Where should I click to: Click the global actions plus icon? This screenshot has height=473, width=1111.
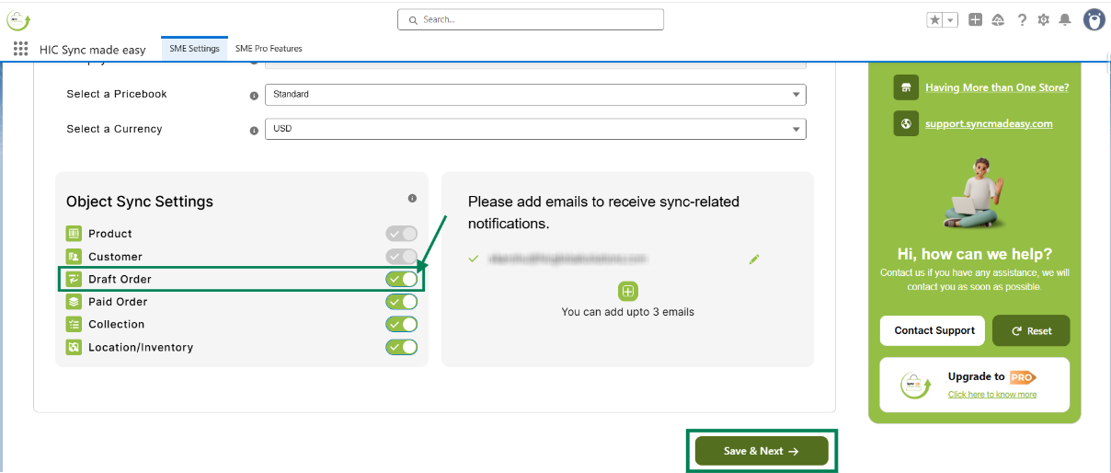click(x=976, y=19)
